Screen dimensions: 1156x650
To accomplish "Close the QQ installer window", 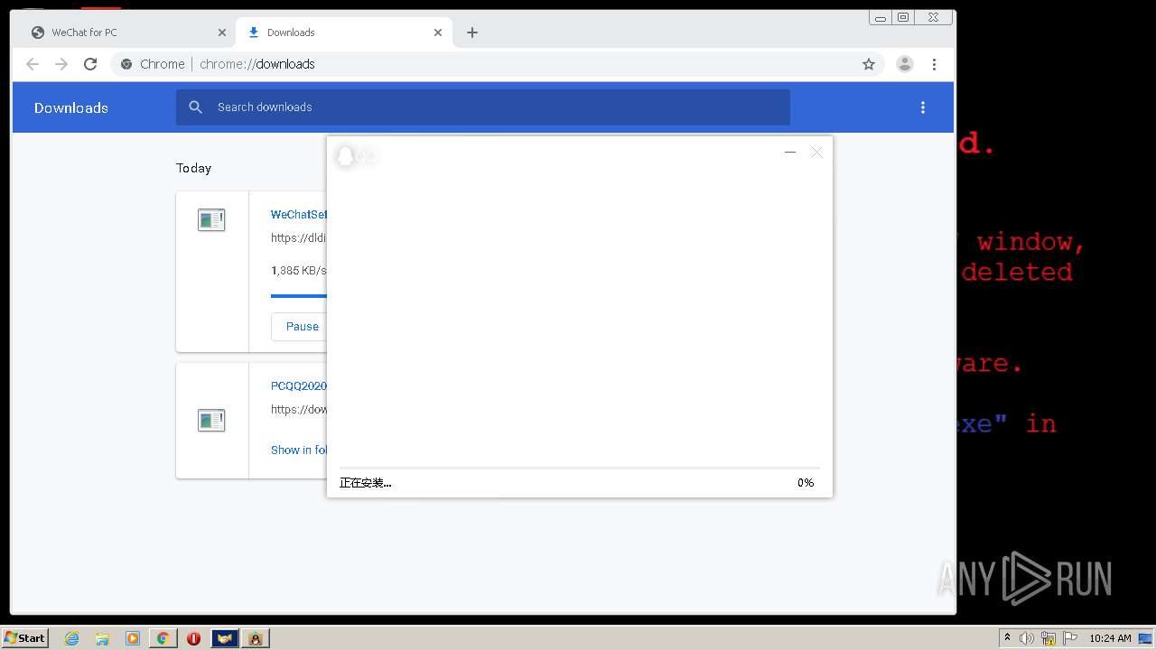I will (x=816, y=153).
